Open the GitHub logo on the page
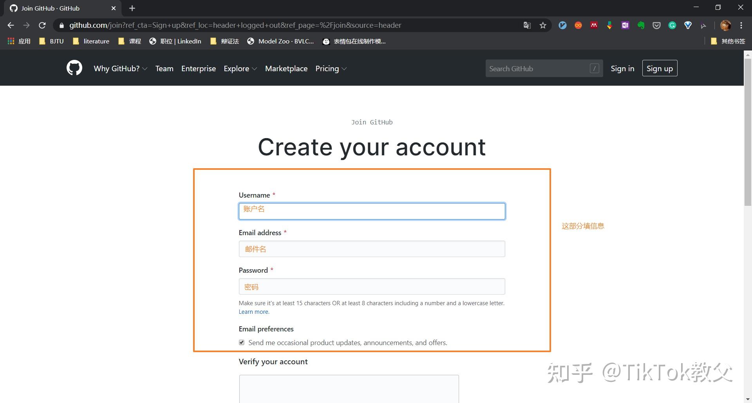 coord(74,68)
